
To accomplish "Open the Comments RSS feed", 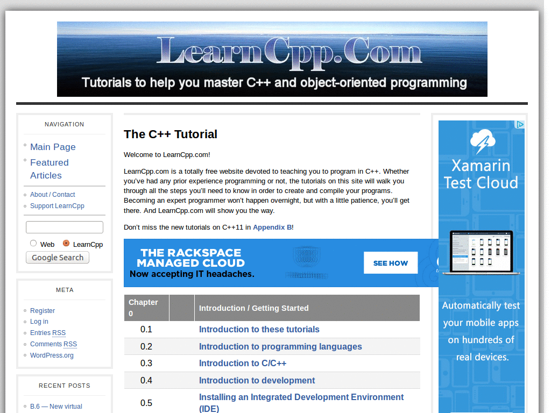I will pos(53,344).
